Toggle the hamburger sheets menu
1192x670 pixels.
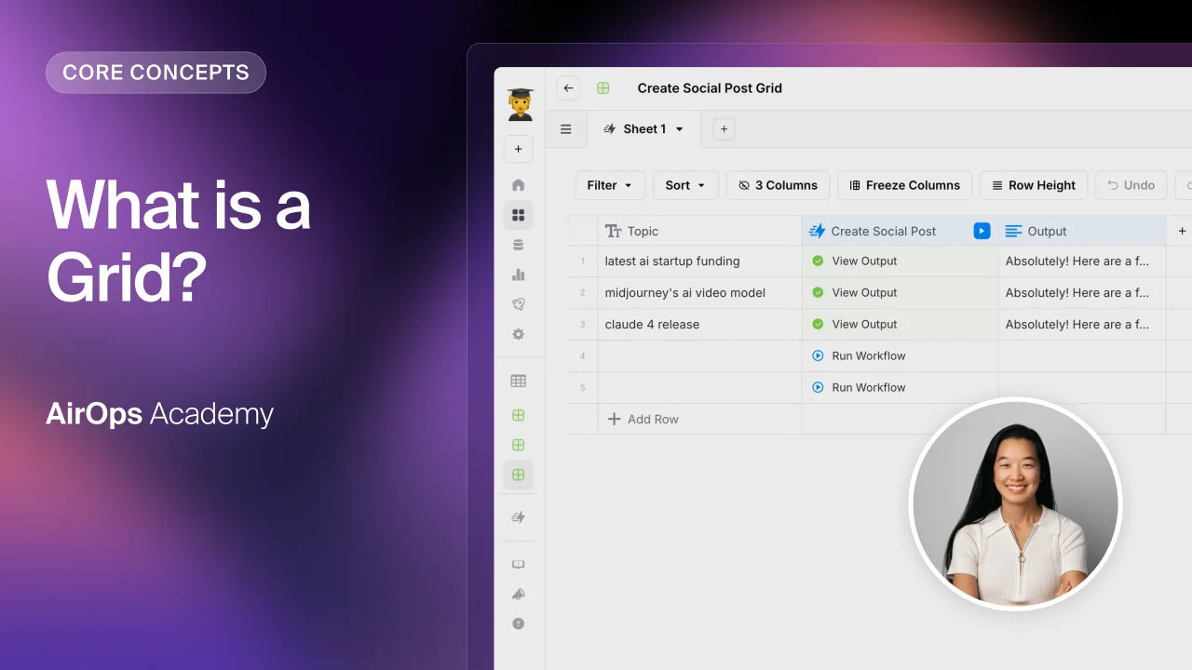(565, 129)
